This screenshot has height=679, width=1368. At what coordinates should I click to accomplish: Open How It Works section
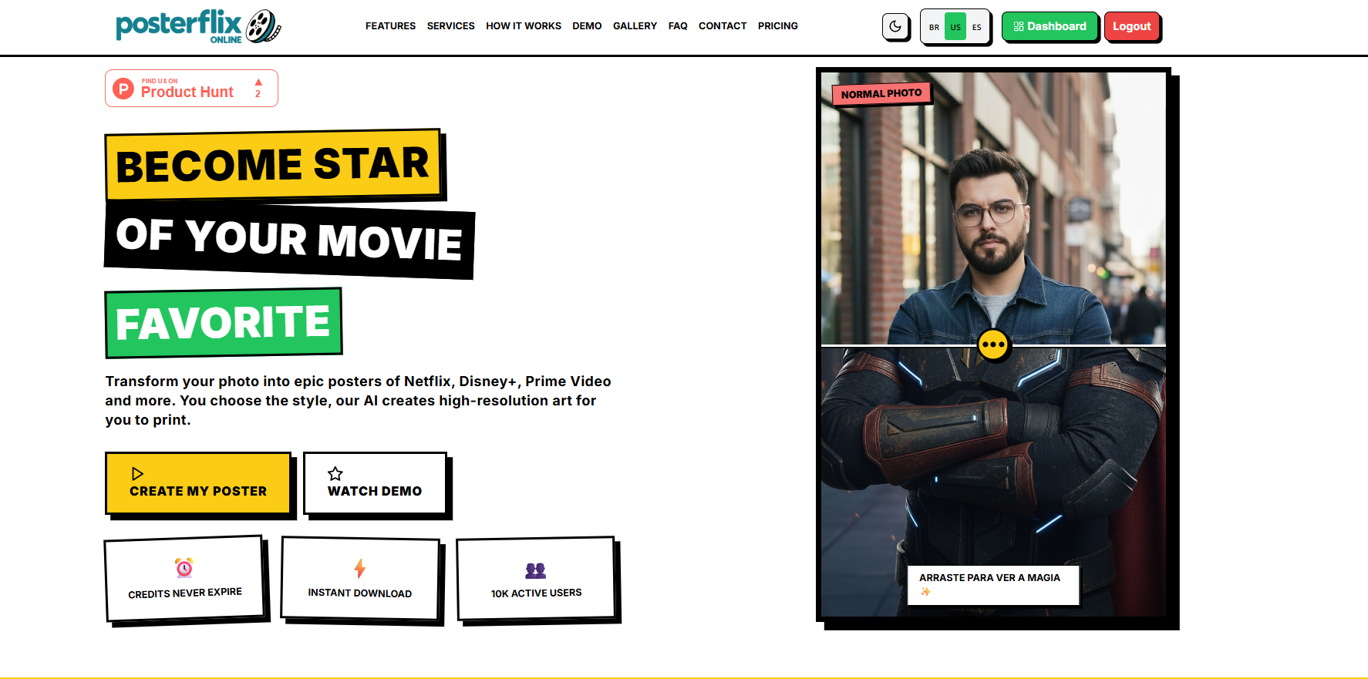click(524, 26)
